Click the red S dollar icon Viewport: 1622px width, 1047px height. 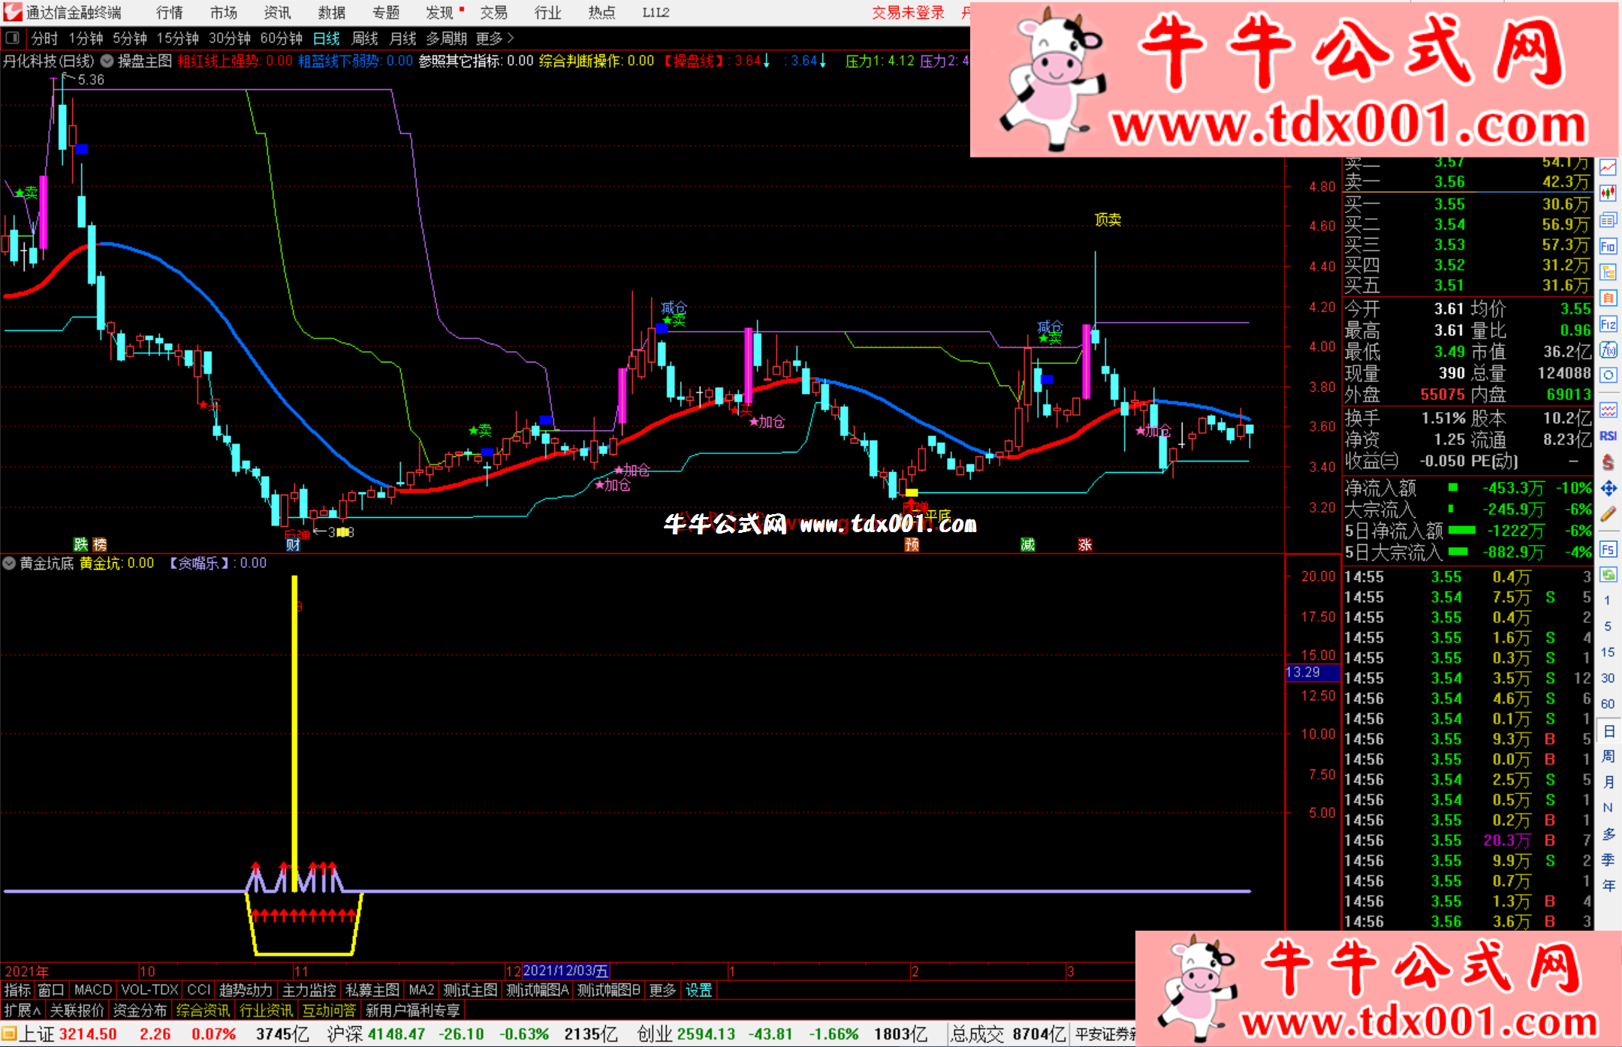[x=1608, y=462]
